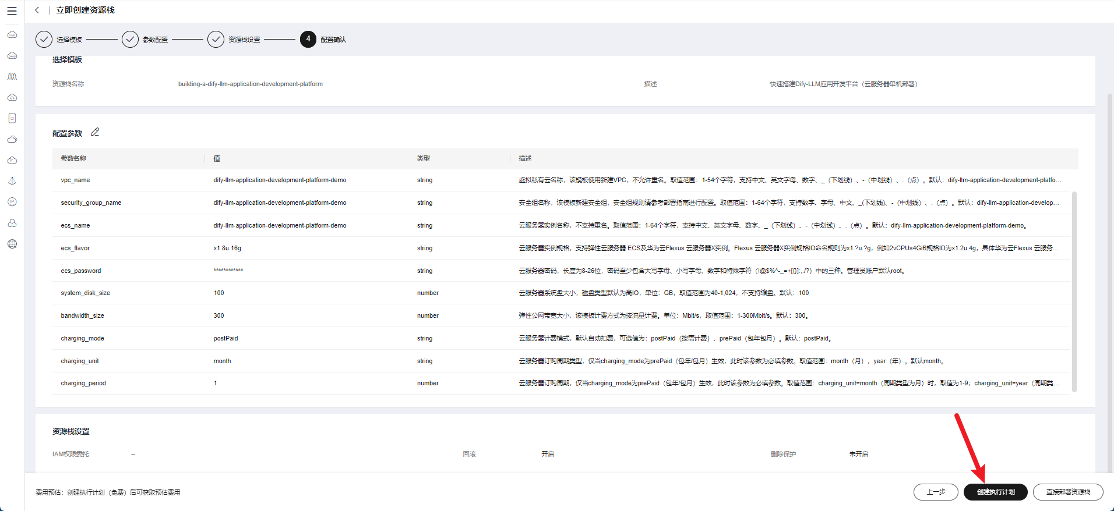Viewport: 1114px width, 511px height.
Task: Open the disk-shaped rectangle sidebar icon
Action: coord(12,118)
